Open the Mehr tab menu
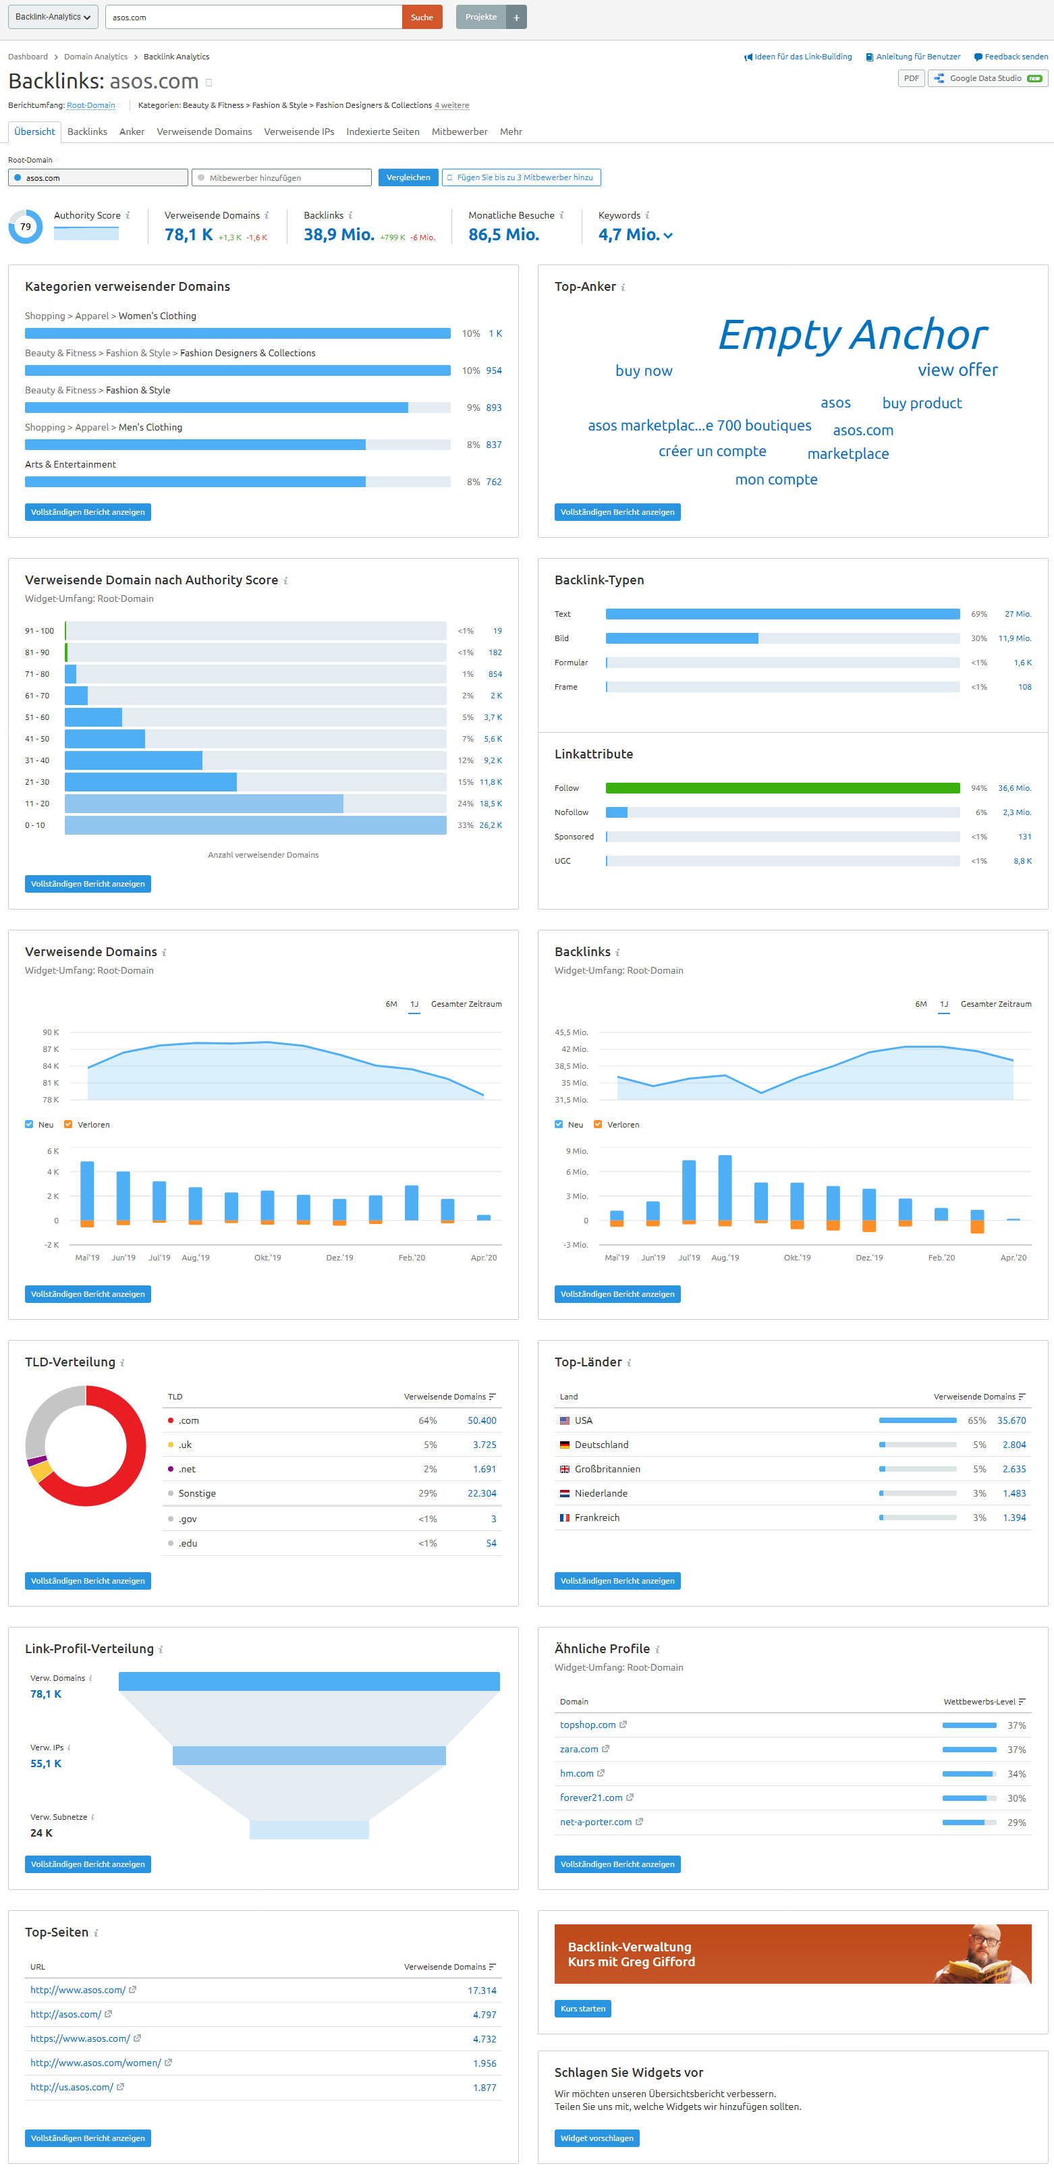This screenshot has height=2172, width=1054. pos(511,132)
